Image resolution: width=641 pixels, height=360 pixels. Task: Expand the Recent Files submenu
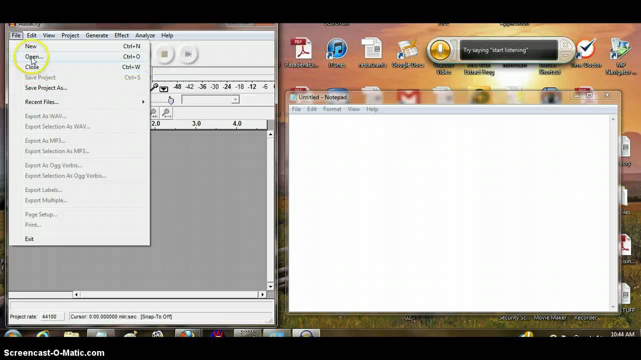click(x=80, y=102)
